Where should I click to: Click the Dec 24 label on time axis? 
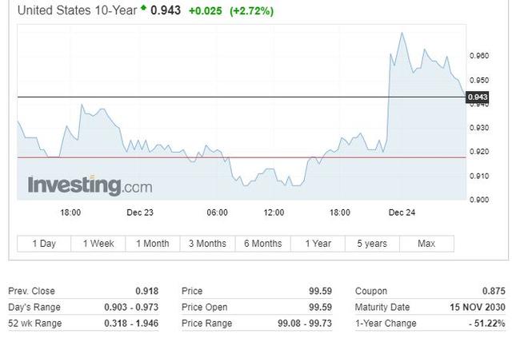click(402, 213)
